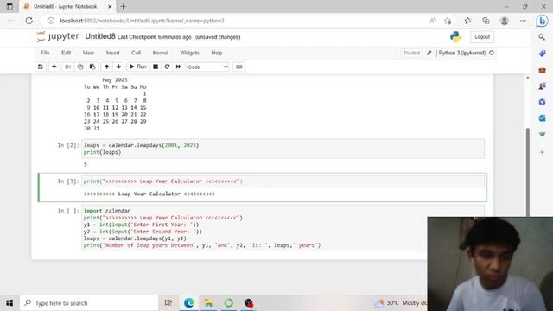Select the leapdays code cell In [2]
Image resolution: width=553 pixels, height=311 pixels.
(x=283, y=149)
